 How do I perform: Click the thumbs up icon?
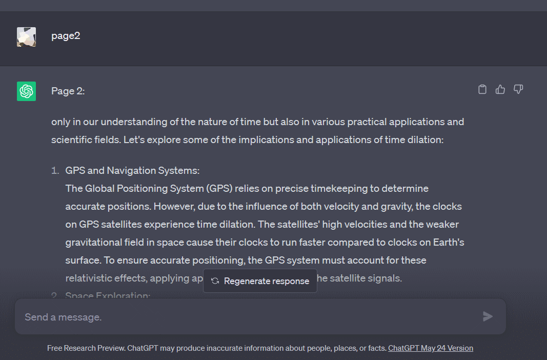500,90
